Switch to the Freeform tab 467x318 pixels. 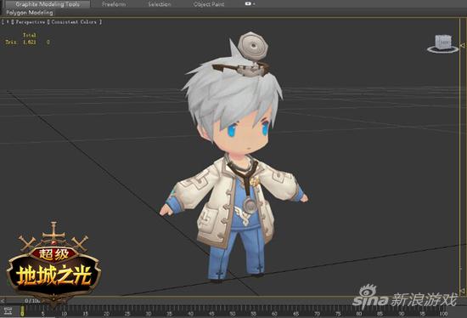pyautogui.click(x=114, y=4)
